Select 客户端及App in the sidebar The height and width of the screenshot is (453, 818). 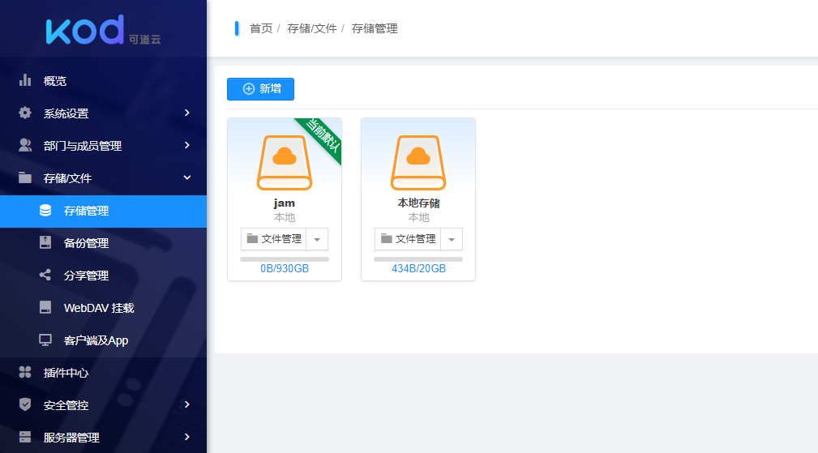pos(96,340)
